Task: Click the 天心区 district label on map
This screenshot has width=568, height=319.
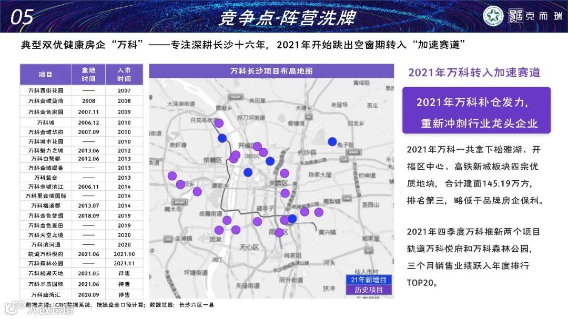Action: 249,248
